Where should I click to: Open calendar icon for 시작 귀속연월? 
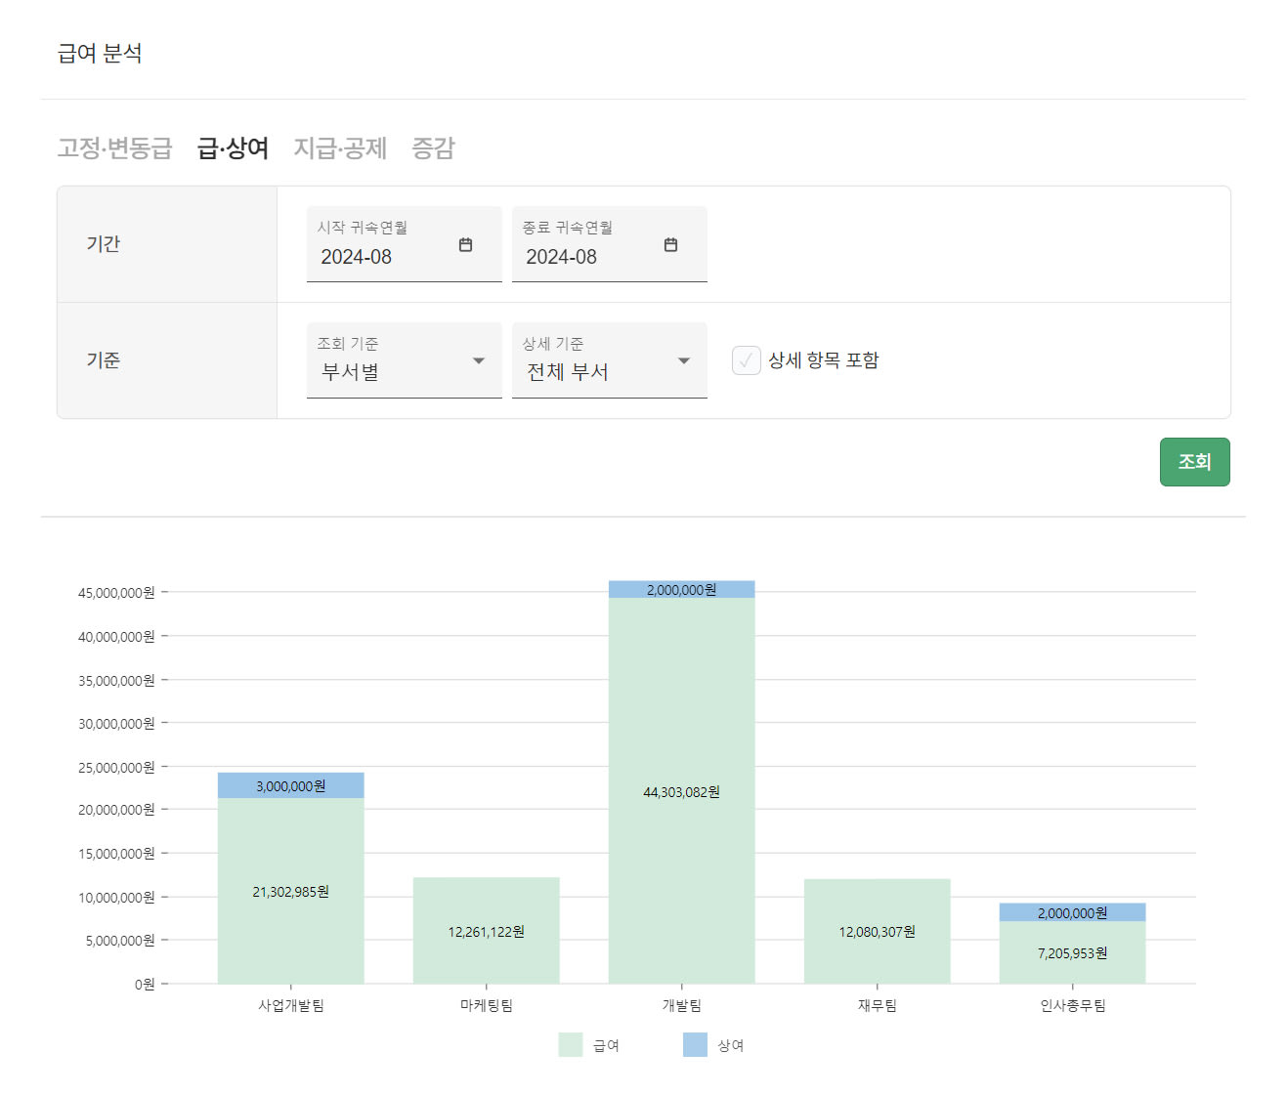(x=465, y=244)
